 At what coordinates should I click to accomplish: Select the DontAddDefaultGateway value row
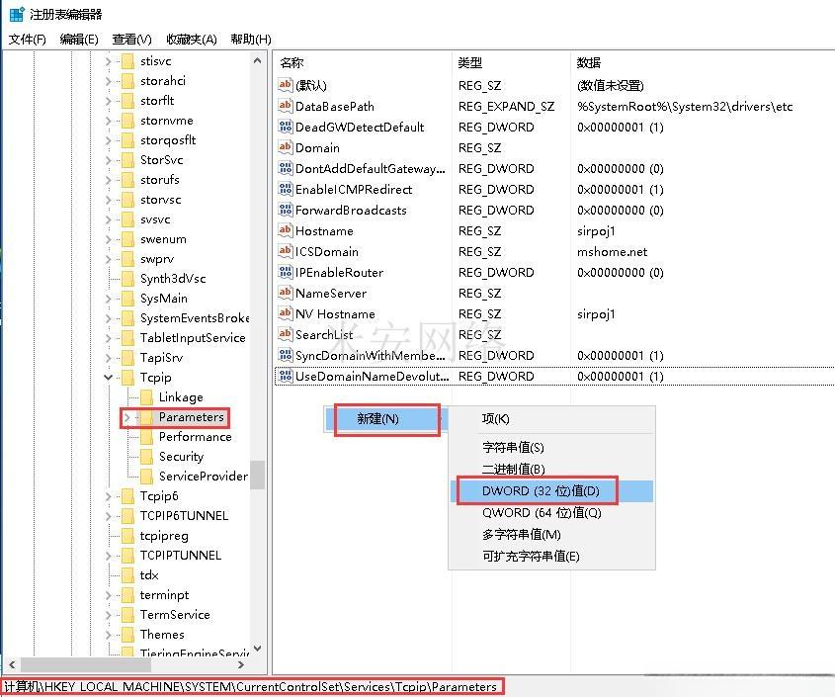pyautogui.click(x=553, y=168)
